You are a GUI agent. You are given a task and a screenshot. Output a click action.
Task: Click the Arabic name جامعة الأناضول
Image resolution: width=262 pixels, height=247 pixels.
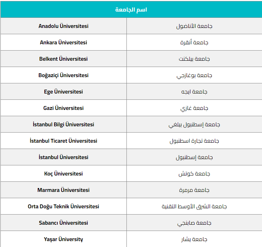(x=194, y=26)
